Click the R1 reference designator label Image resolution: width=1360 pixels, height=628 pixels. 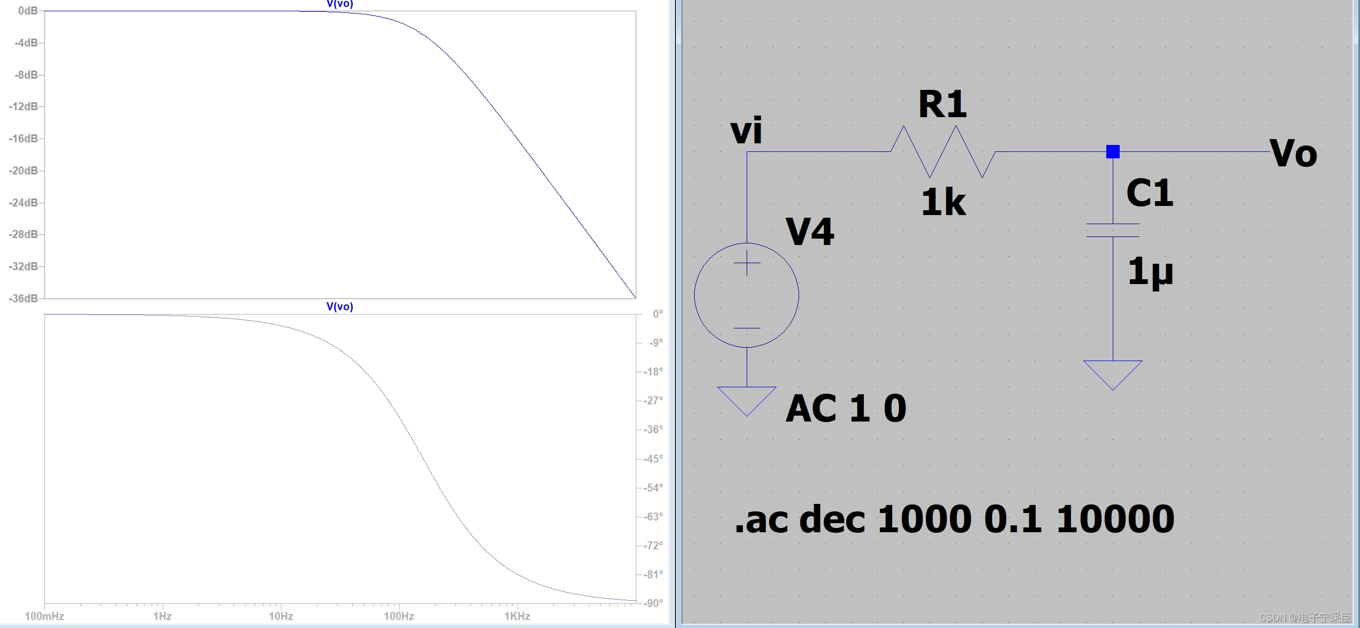pos(942,104)
